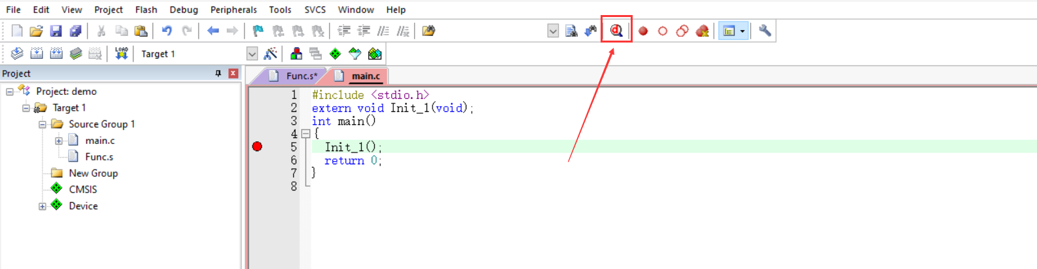1037x269 pixels.
Task: Open the window layout dropdown arrow
Action: (x=743, y=31)
